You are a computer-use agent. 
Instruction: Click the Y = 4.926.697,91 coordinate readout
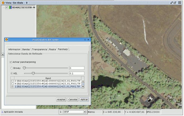point(134,112)
